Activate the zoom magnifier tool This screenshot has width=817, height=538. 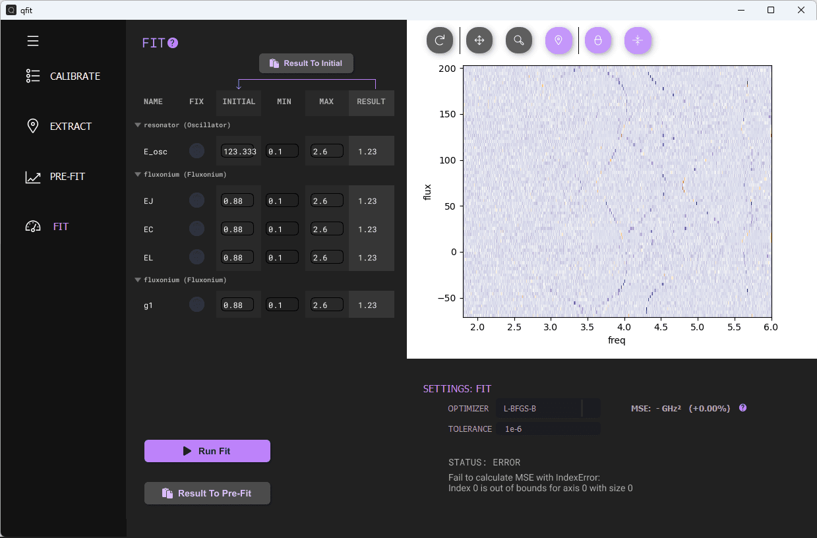click(519, 41)
